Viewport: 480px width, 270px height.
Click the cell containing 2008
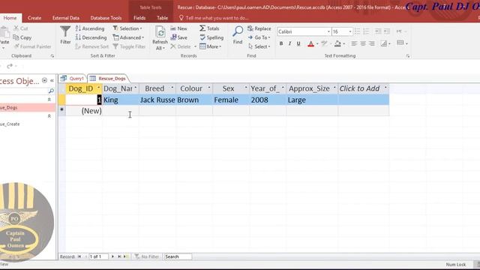(268, 100)
